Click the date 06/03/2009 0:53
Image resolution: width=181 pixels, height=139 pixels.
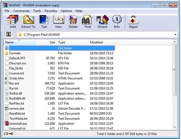100,113
